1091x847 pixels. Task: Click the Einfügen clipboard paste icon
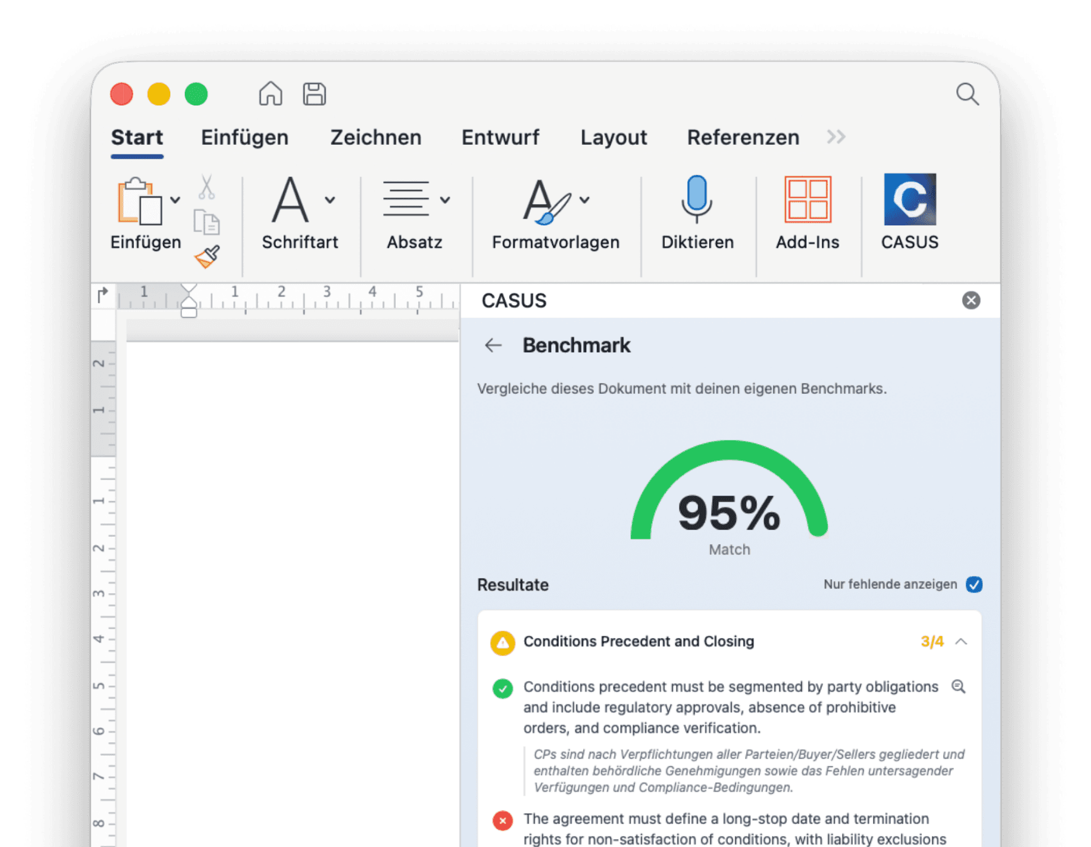tap(139, 201)
